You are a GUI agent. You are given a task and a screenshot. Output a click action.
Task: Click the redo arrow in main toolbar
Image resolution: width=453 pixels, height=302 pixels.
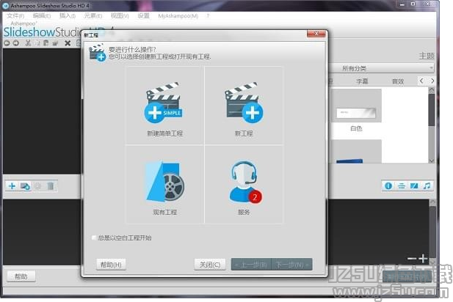point(16,43)
